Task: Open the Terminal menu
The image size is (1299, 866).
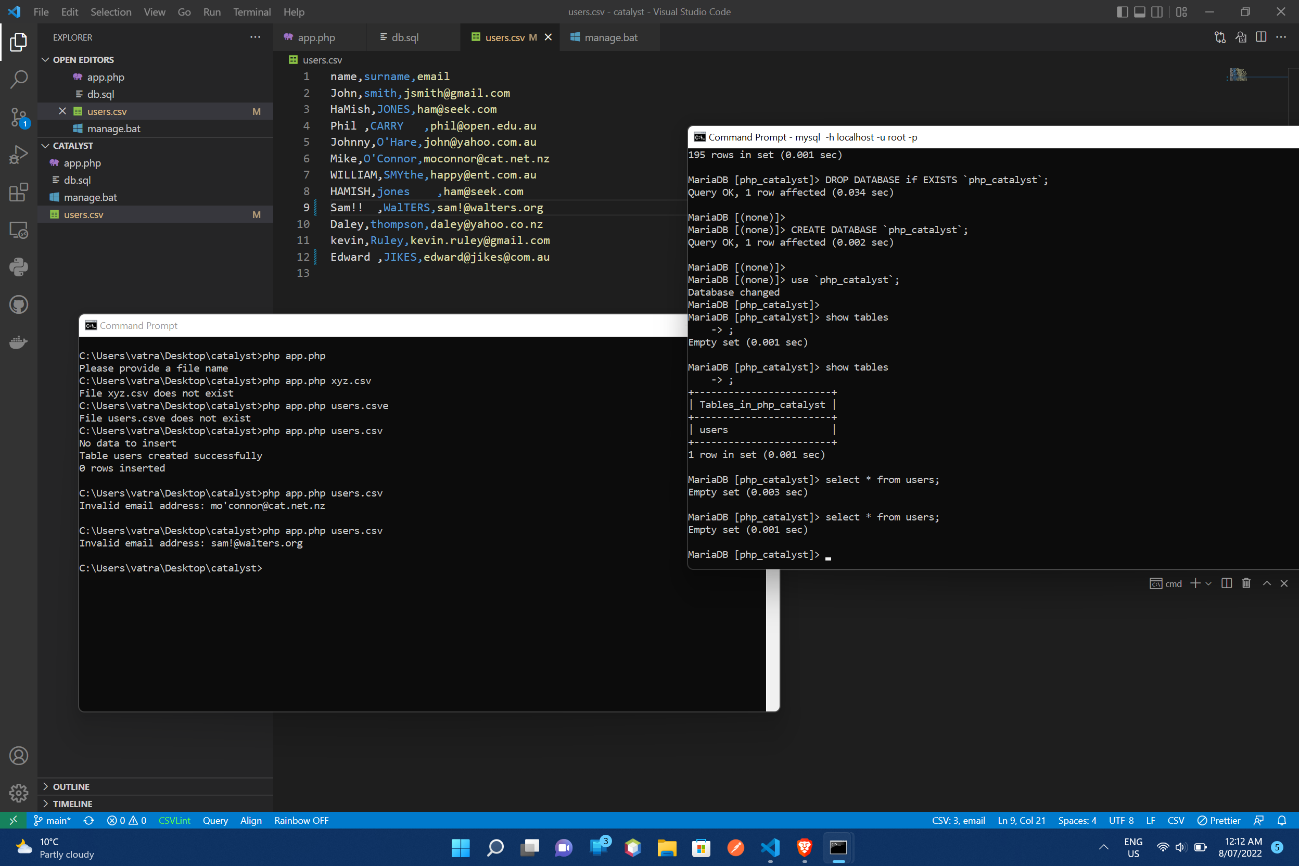Action: tap(252, 11)
